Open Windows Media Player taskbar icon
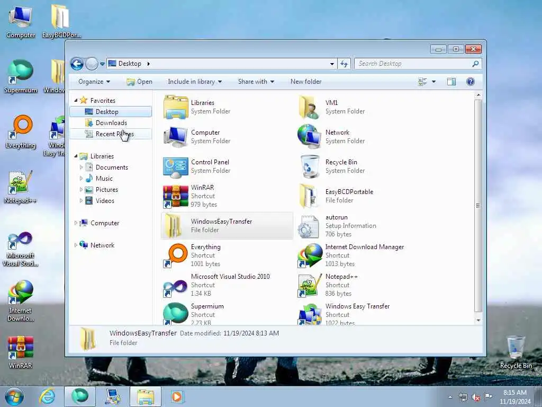Screen dimensions: 542x407 pos(177,396)
